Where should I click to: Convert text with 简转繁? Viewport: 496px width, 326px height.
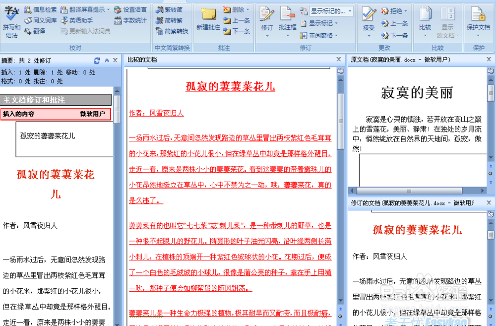[x=169, y=20]
